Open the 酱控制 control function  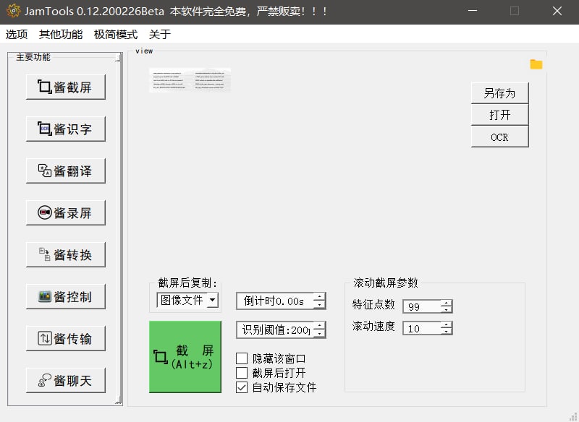tap(66, 296)
